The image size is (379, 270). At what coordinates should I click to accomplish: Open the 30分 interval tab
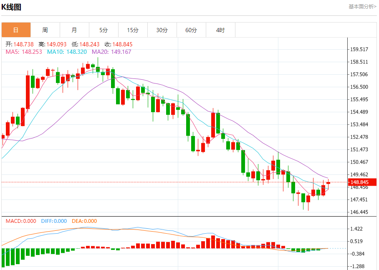162,30
